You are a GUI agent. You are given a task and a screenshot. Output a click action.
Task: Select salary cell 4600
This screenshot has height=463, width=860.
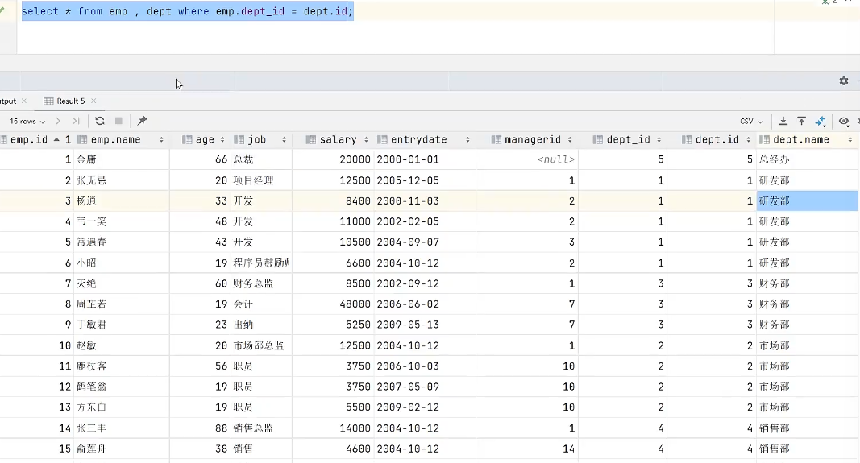(x=333, y=449)
